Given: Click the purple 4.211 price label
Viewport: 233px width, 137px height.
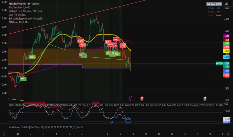Looking at the screenshot, I should [226, 36].
